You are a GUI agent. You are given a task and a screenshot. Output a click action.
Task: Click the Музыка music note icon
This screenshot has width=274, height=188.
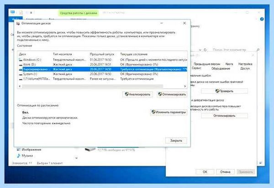[19, 156]
